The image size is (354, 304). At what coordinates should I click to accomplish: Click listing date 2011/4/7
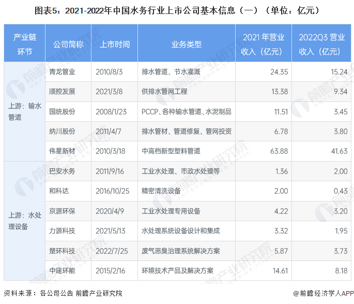(109, 131)
